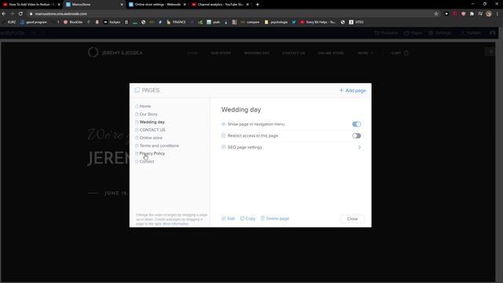Click the Pages dialog title icon
This screenshot has width=503, height=283.
pyautogui.click(x=137, y=90)
